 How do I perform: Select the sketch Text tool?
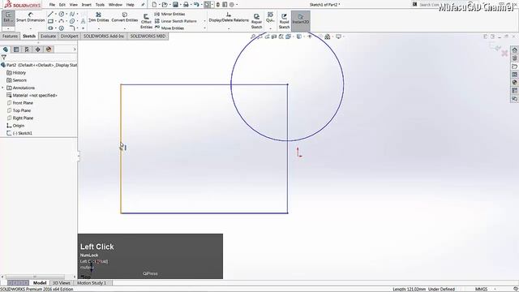(83, 21)
